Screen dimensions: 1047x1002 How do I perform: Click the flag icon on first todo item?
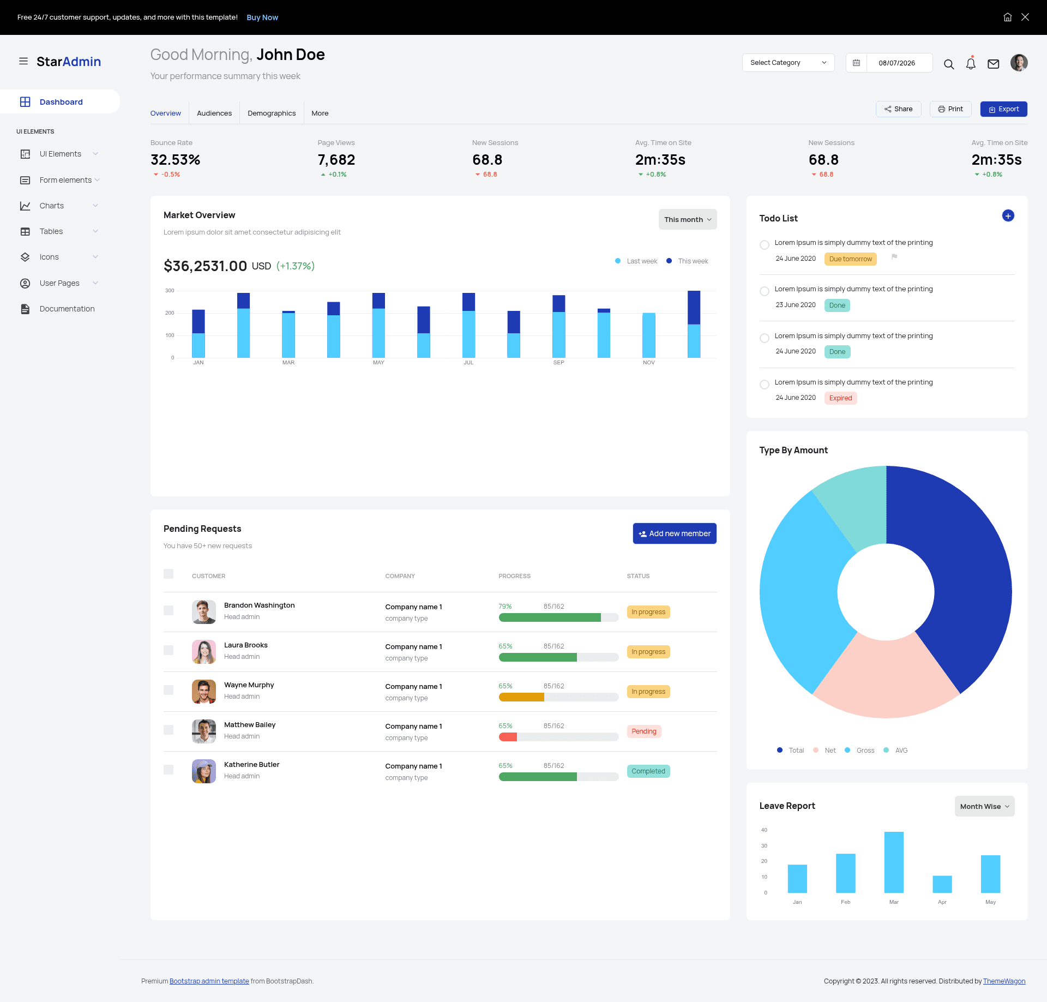[x=894, y=256]
